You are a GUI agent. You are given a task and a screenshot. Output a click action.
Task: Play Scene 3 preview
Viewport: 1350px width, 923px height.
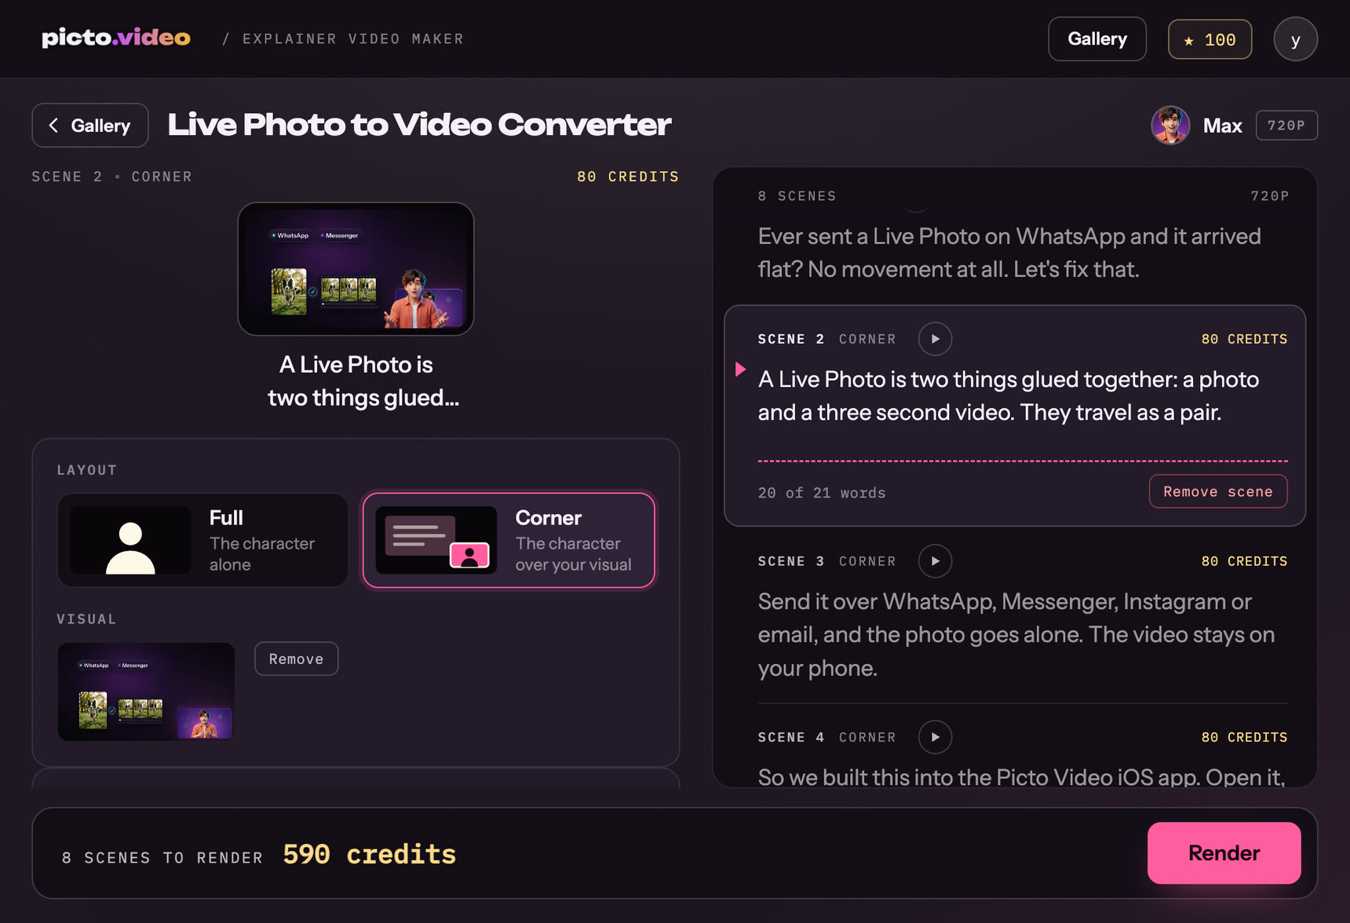[935, 561]
